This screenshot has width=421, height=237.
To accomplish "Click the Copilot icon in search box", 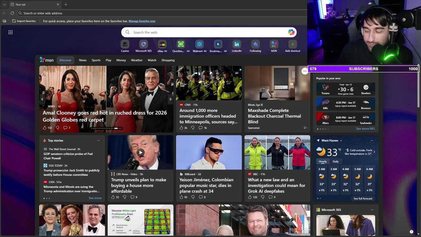I will click(291, 32).
